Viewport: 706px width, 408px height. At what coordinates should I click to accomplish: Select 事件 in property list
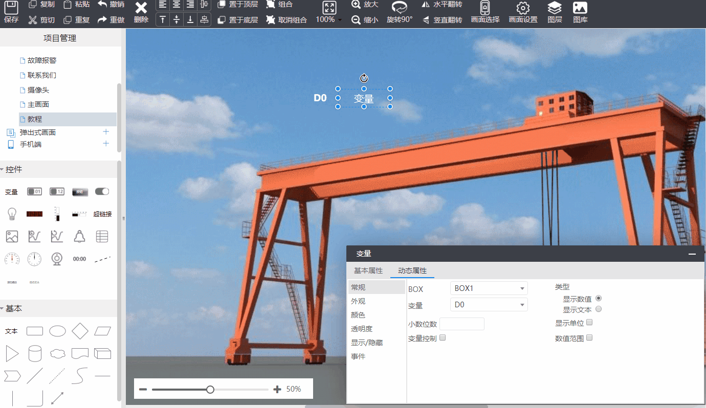pos(358,356)
